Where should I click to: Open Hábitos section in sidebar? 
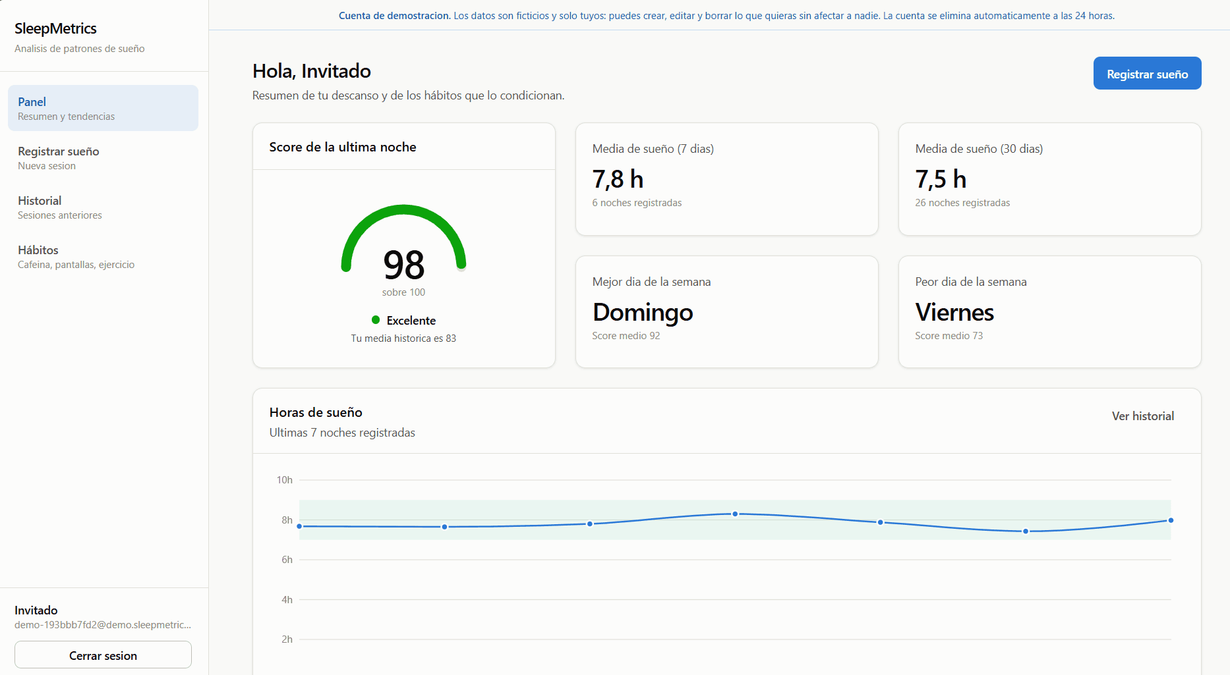point(103,256)
